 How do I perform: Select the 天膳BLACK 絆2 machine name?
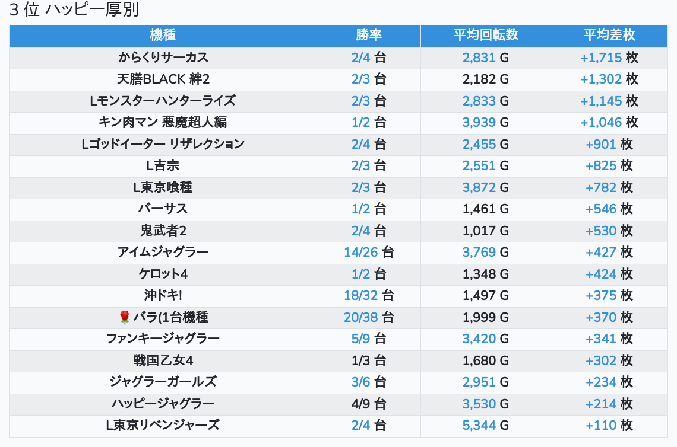(x=163, y=79)
